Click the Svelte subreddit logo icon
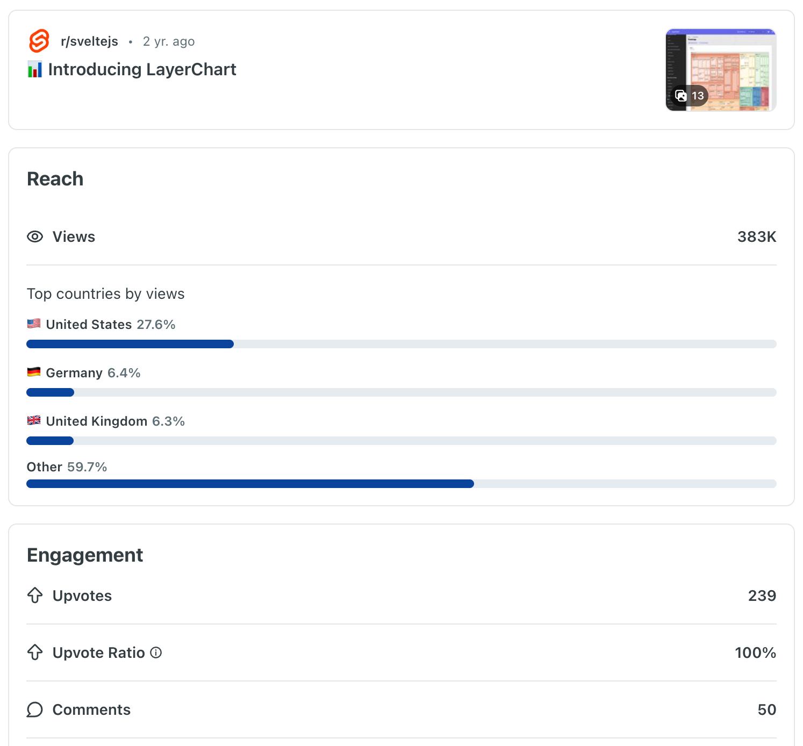Screen dimensions: 803x746 tap(39, 41)
